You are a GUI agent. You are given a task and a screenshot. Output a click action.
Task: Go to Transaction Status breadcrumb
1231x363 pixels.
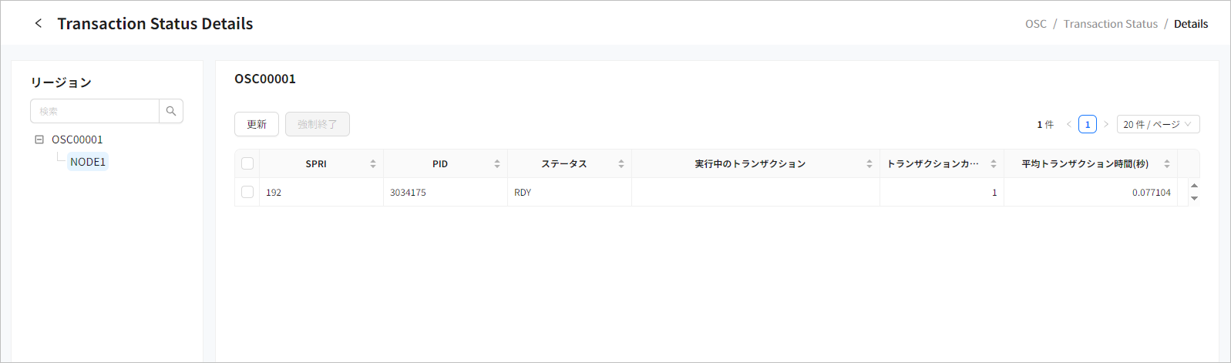(x=1110, y=24)
